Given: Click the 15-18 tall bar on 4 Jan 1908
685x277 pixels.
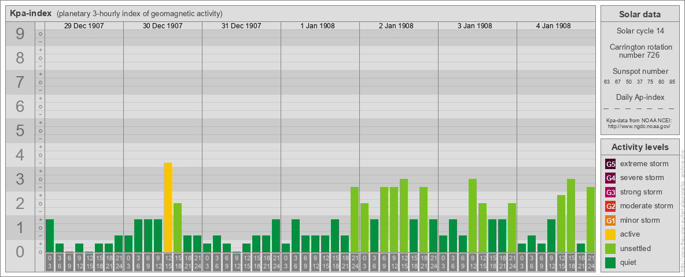Looking at the screenshot, I should click(x=570, y=216).
